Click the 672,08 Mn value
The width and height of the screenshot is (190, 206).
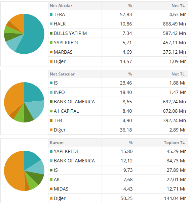175,111
